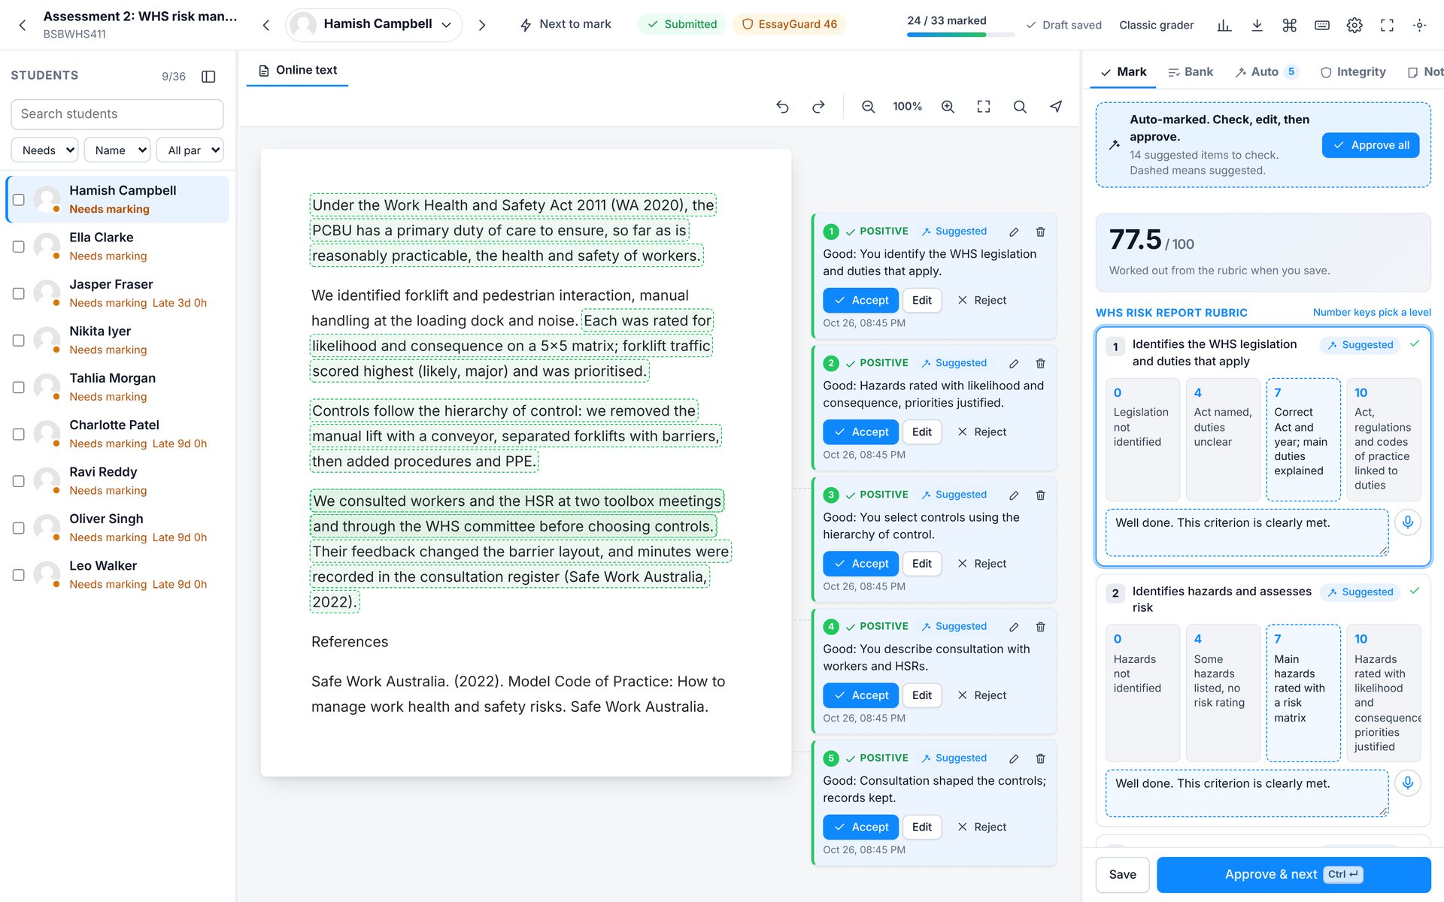Viewport: 1444px width, 902px height.
Task: Click the Search students field
Action: point(117,114)
